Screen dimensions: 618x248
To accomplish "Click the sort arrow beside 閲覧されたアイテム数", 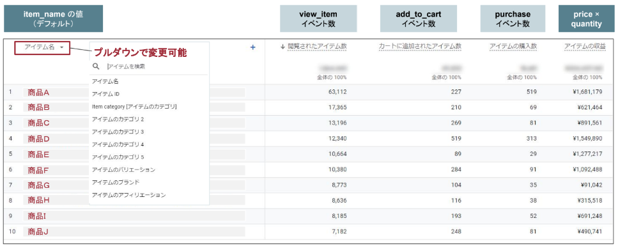I will point(282,47).
